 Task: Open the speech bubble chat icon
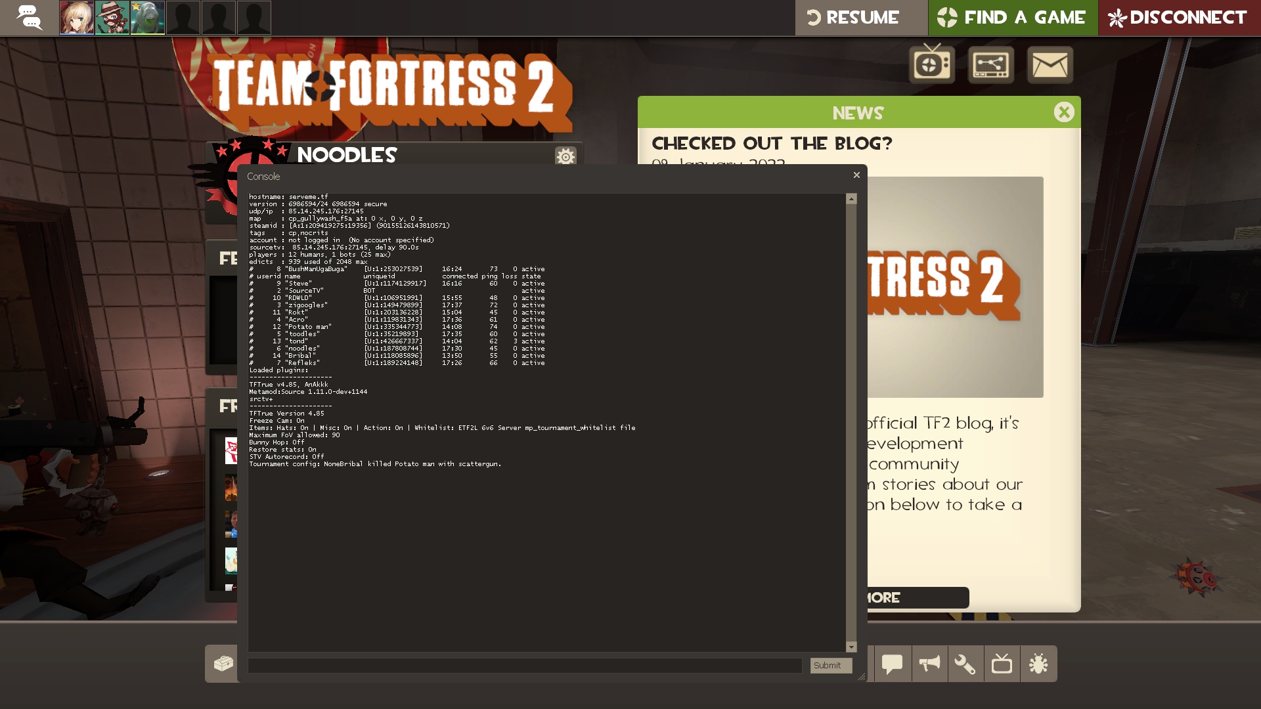(x=893, y=664)
